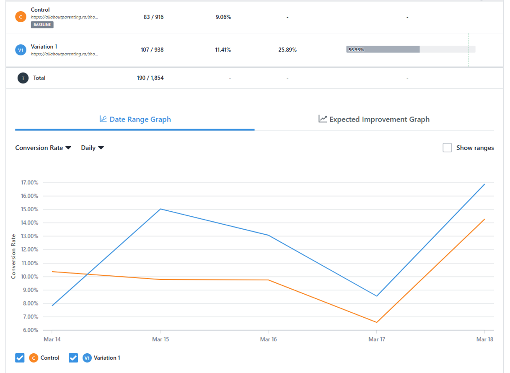510x373 pixels.
Task: Click the Expected Improvement Graph trend icon
Action: (322, 119)
